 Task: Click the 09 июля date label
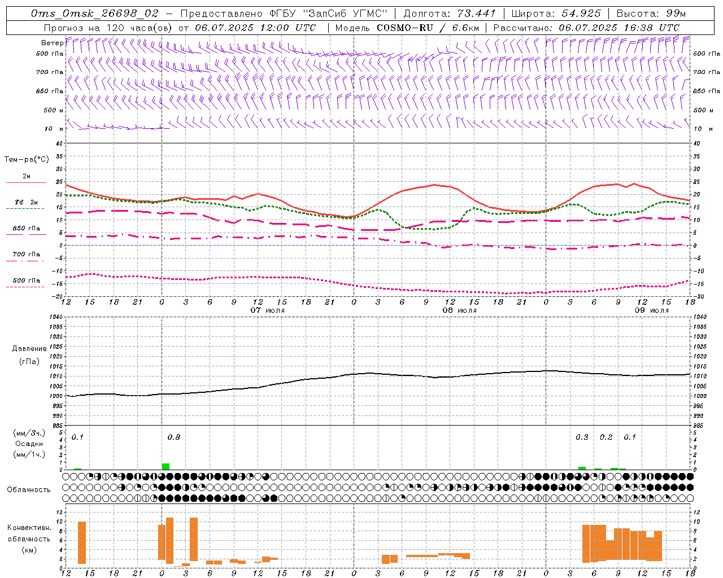click(x=652, y=310)
